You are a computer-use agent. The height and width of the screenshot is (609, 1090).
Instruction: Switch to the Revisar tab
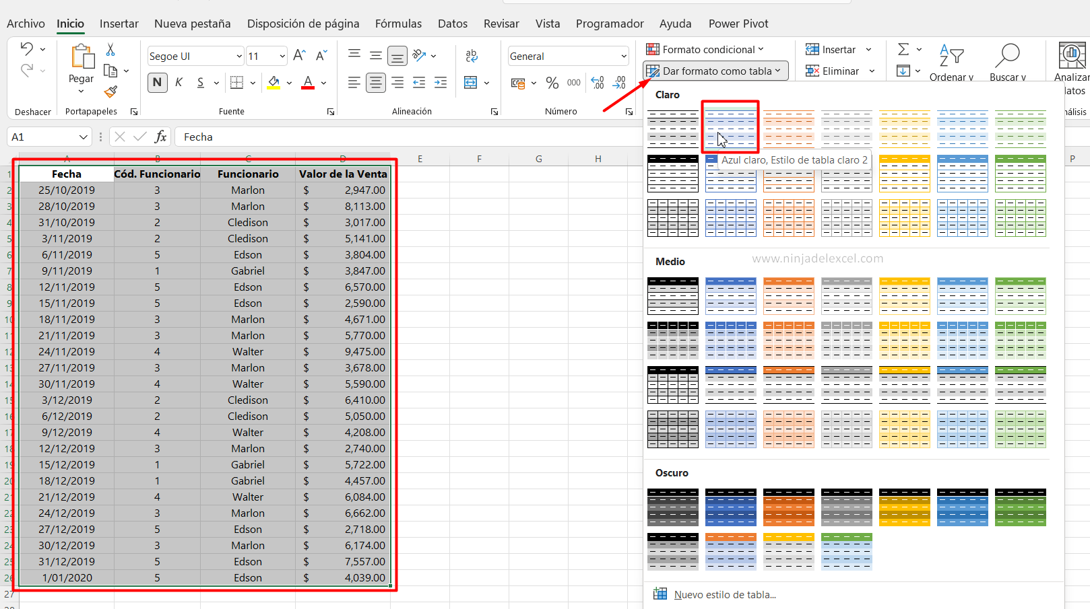coord(501,24)
